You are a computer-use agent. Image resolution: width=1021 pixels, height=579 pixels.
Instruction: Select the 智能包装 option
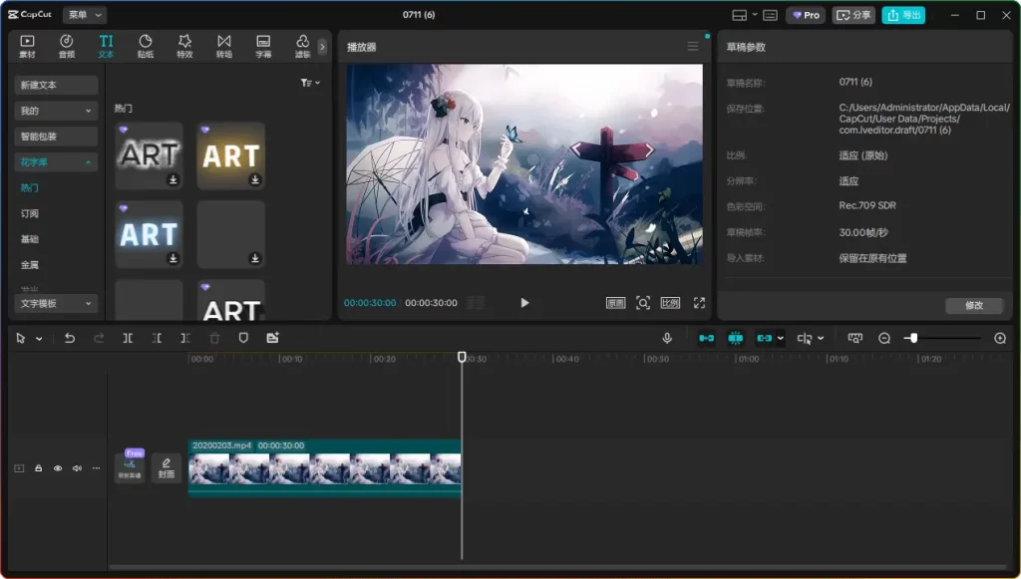pos(56,136)
